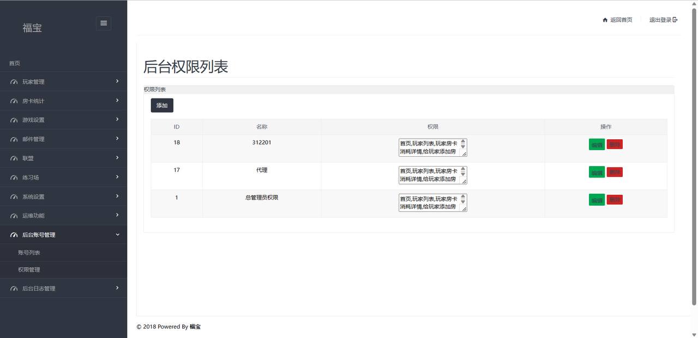This screenshot has width=698, height=338.
Task: Expand the 系统设置 menu chevron
Action: tap(117, 196)
